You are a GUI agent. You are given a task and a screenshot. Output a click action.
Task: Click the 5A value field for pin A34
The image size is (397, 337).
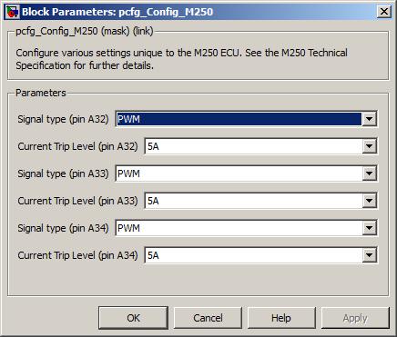point(253,255)
